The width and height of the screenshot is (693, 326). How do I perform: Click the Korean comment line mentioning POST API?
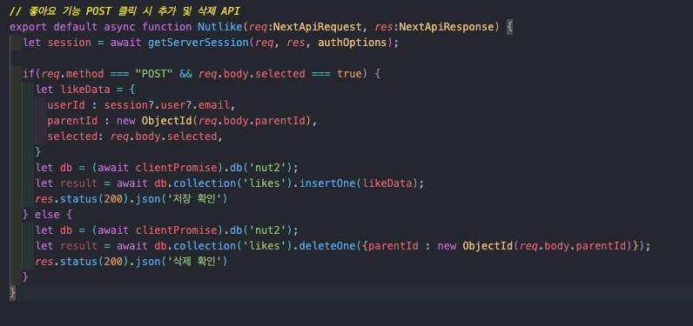tap(124, 11)
